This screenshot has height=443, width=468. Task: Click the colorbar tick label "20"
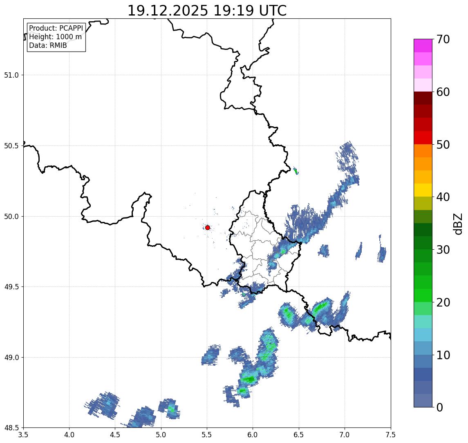[443, 302]
